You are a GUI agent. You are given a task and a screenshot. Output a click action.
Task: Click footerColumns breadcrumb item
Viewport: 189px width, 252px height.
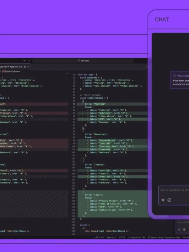click(12, 71)
